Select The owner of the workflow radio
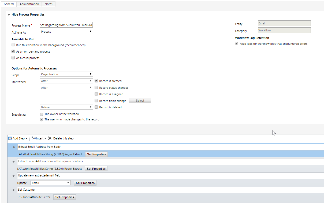The width and height of the screenshot is (324, 203). 42,114
